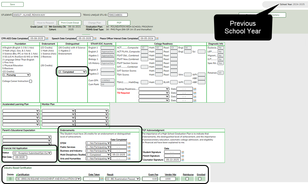Click the trash icon to delete the certification row
The height and width of the screenshot is (184, 308).
click(x=10, y=178)
